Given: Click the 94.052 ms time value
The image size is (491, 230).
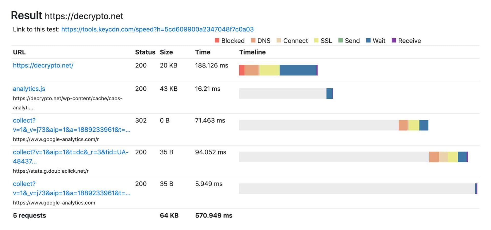Looking at the screenshot, I should (x=211, y=152).
